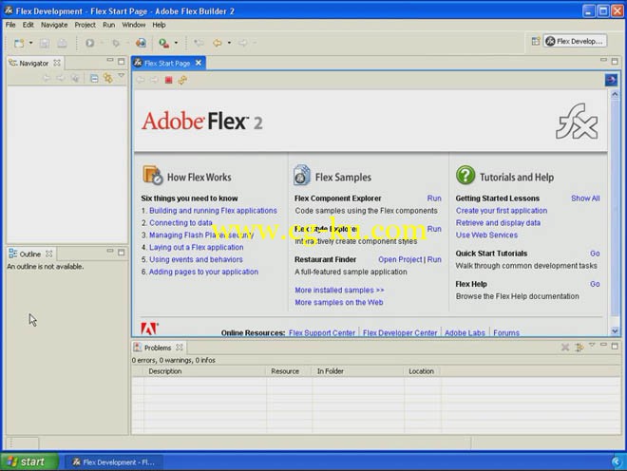Click the Location column header

point(421,371)
